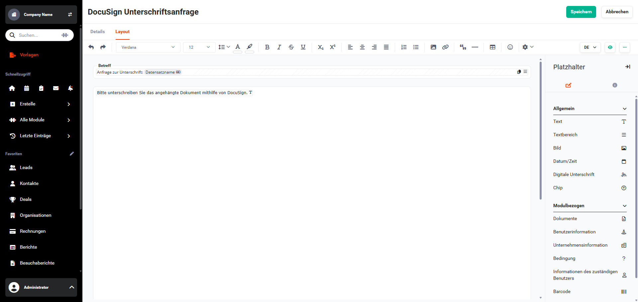Open the mail quick access icon
Screen dimensions: 638x302
pyautogui.click(x=56, y=88)
